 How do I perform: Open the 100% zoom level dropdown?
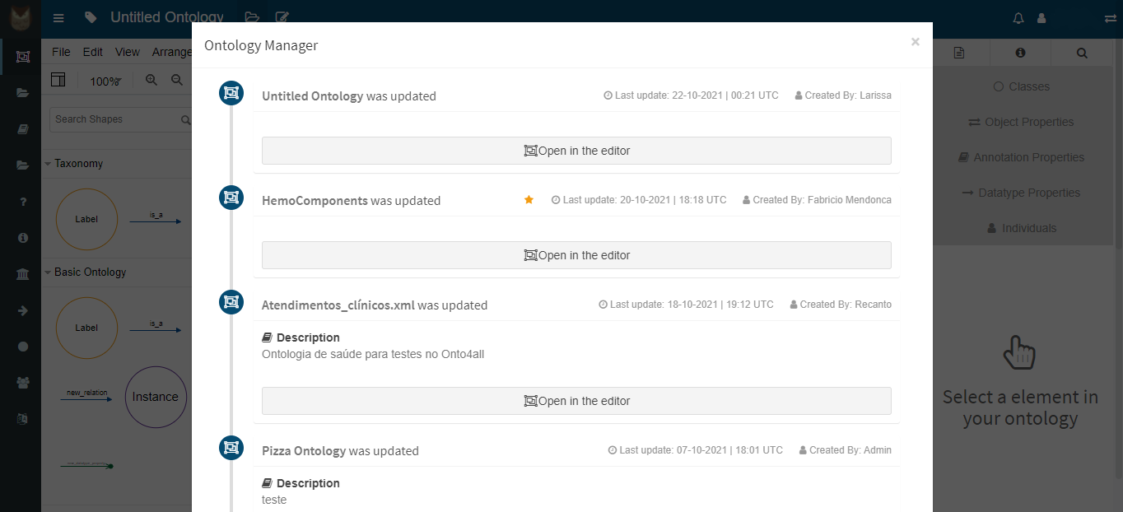(x=105, y=81)
